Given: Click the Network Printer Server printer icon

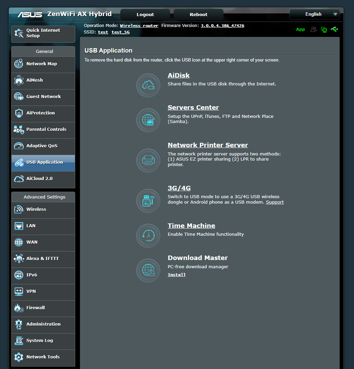Looking at the screenshot, I should click(148, 160).
